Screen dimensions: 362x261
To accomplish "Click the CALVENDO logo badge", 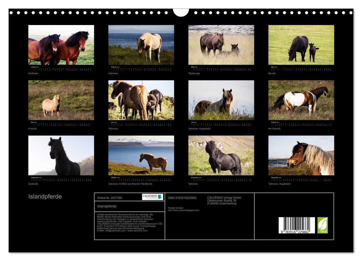I will pos(153,197).
